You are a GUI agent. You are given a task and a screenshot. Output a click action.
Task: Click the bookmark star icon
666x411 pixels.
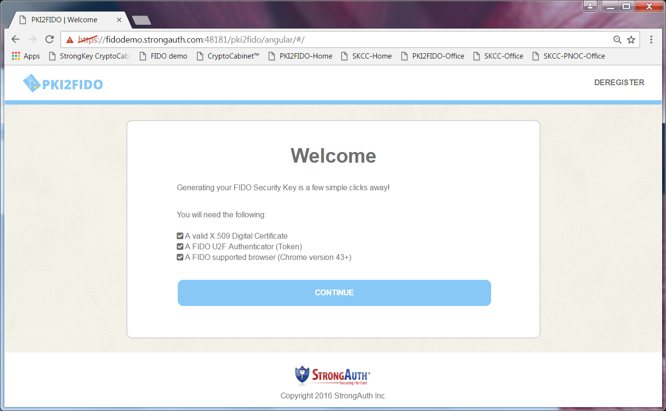tap(631, 39)
